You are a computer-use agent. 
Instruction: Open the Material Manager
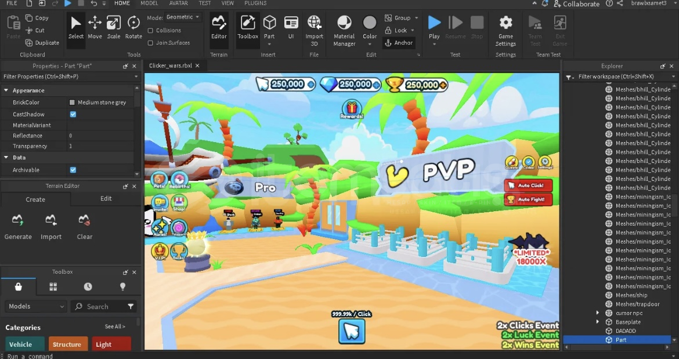click(344, 30)
